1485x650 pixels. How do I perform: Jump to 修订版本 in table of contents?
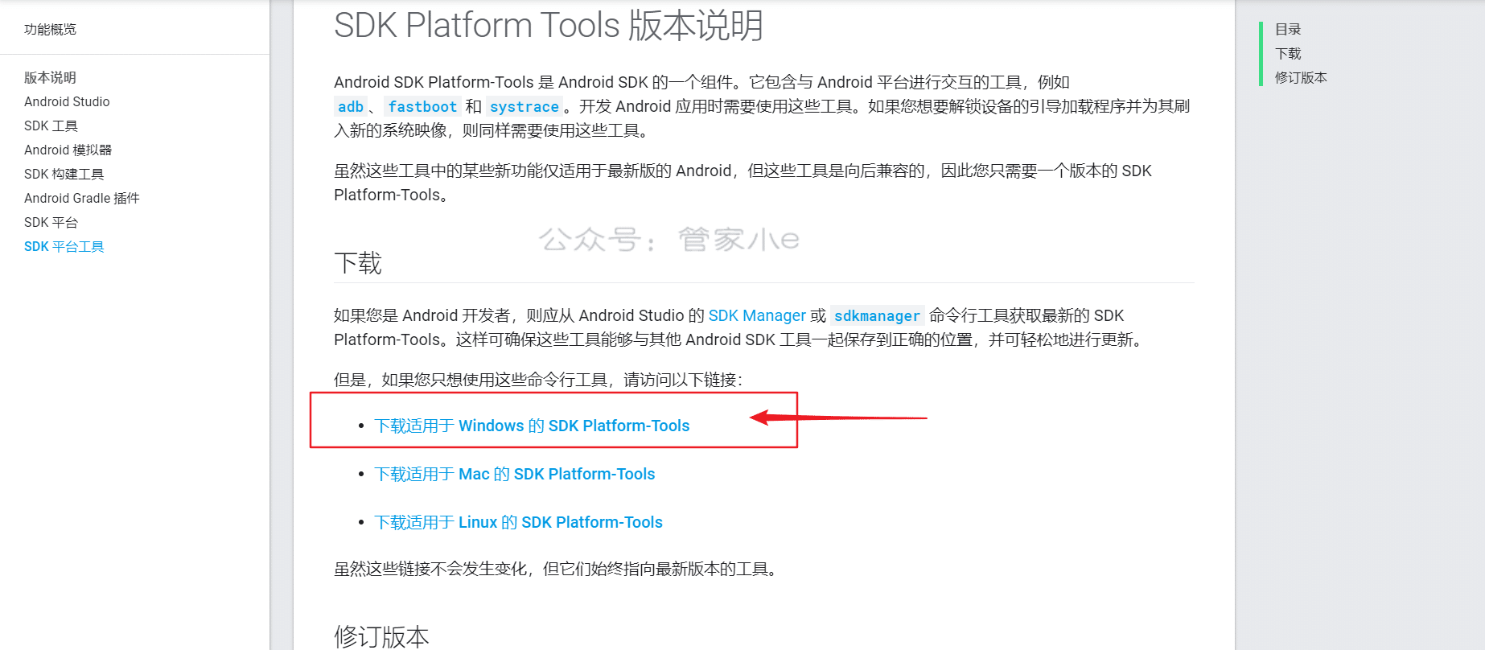pyautogui.click(x=1301, y=78)
